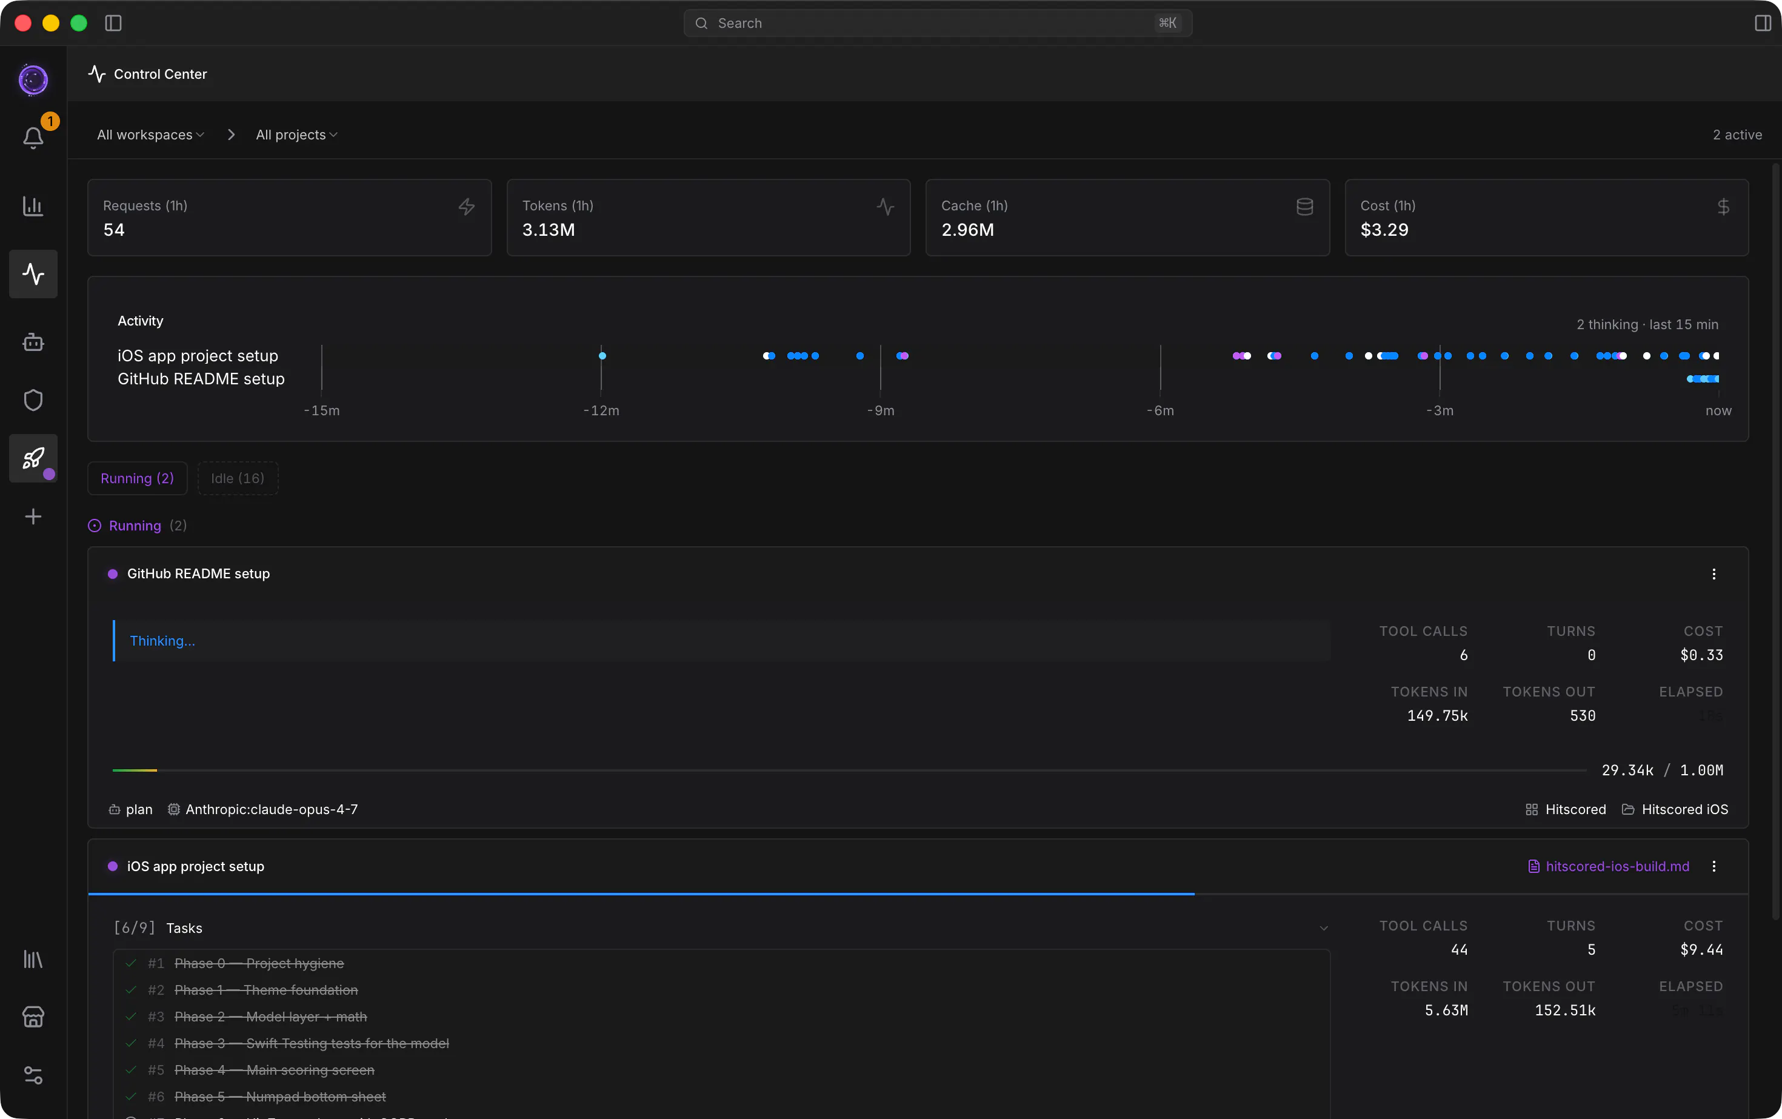Open the purple app logo avatar

(x=33, y=80)
